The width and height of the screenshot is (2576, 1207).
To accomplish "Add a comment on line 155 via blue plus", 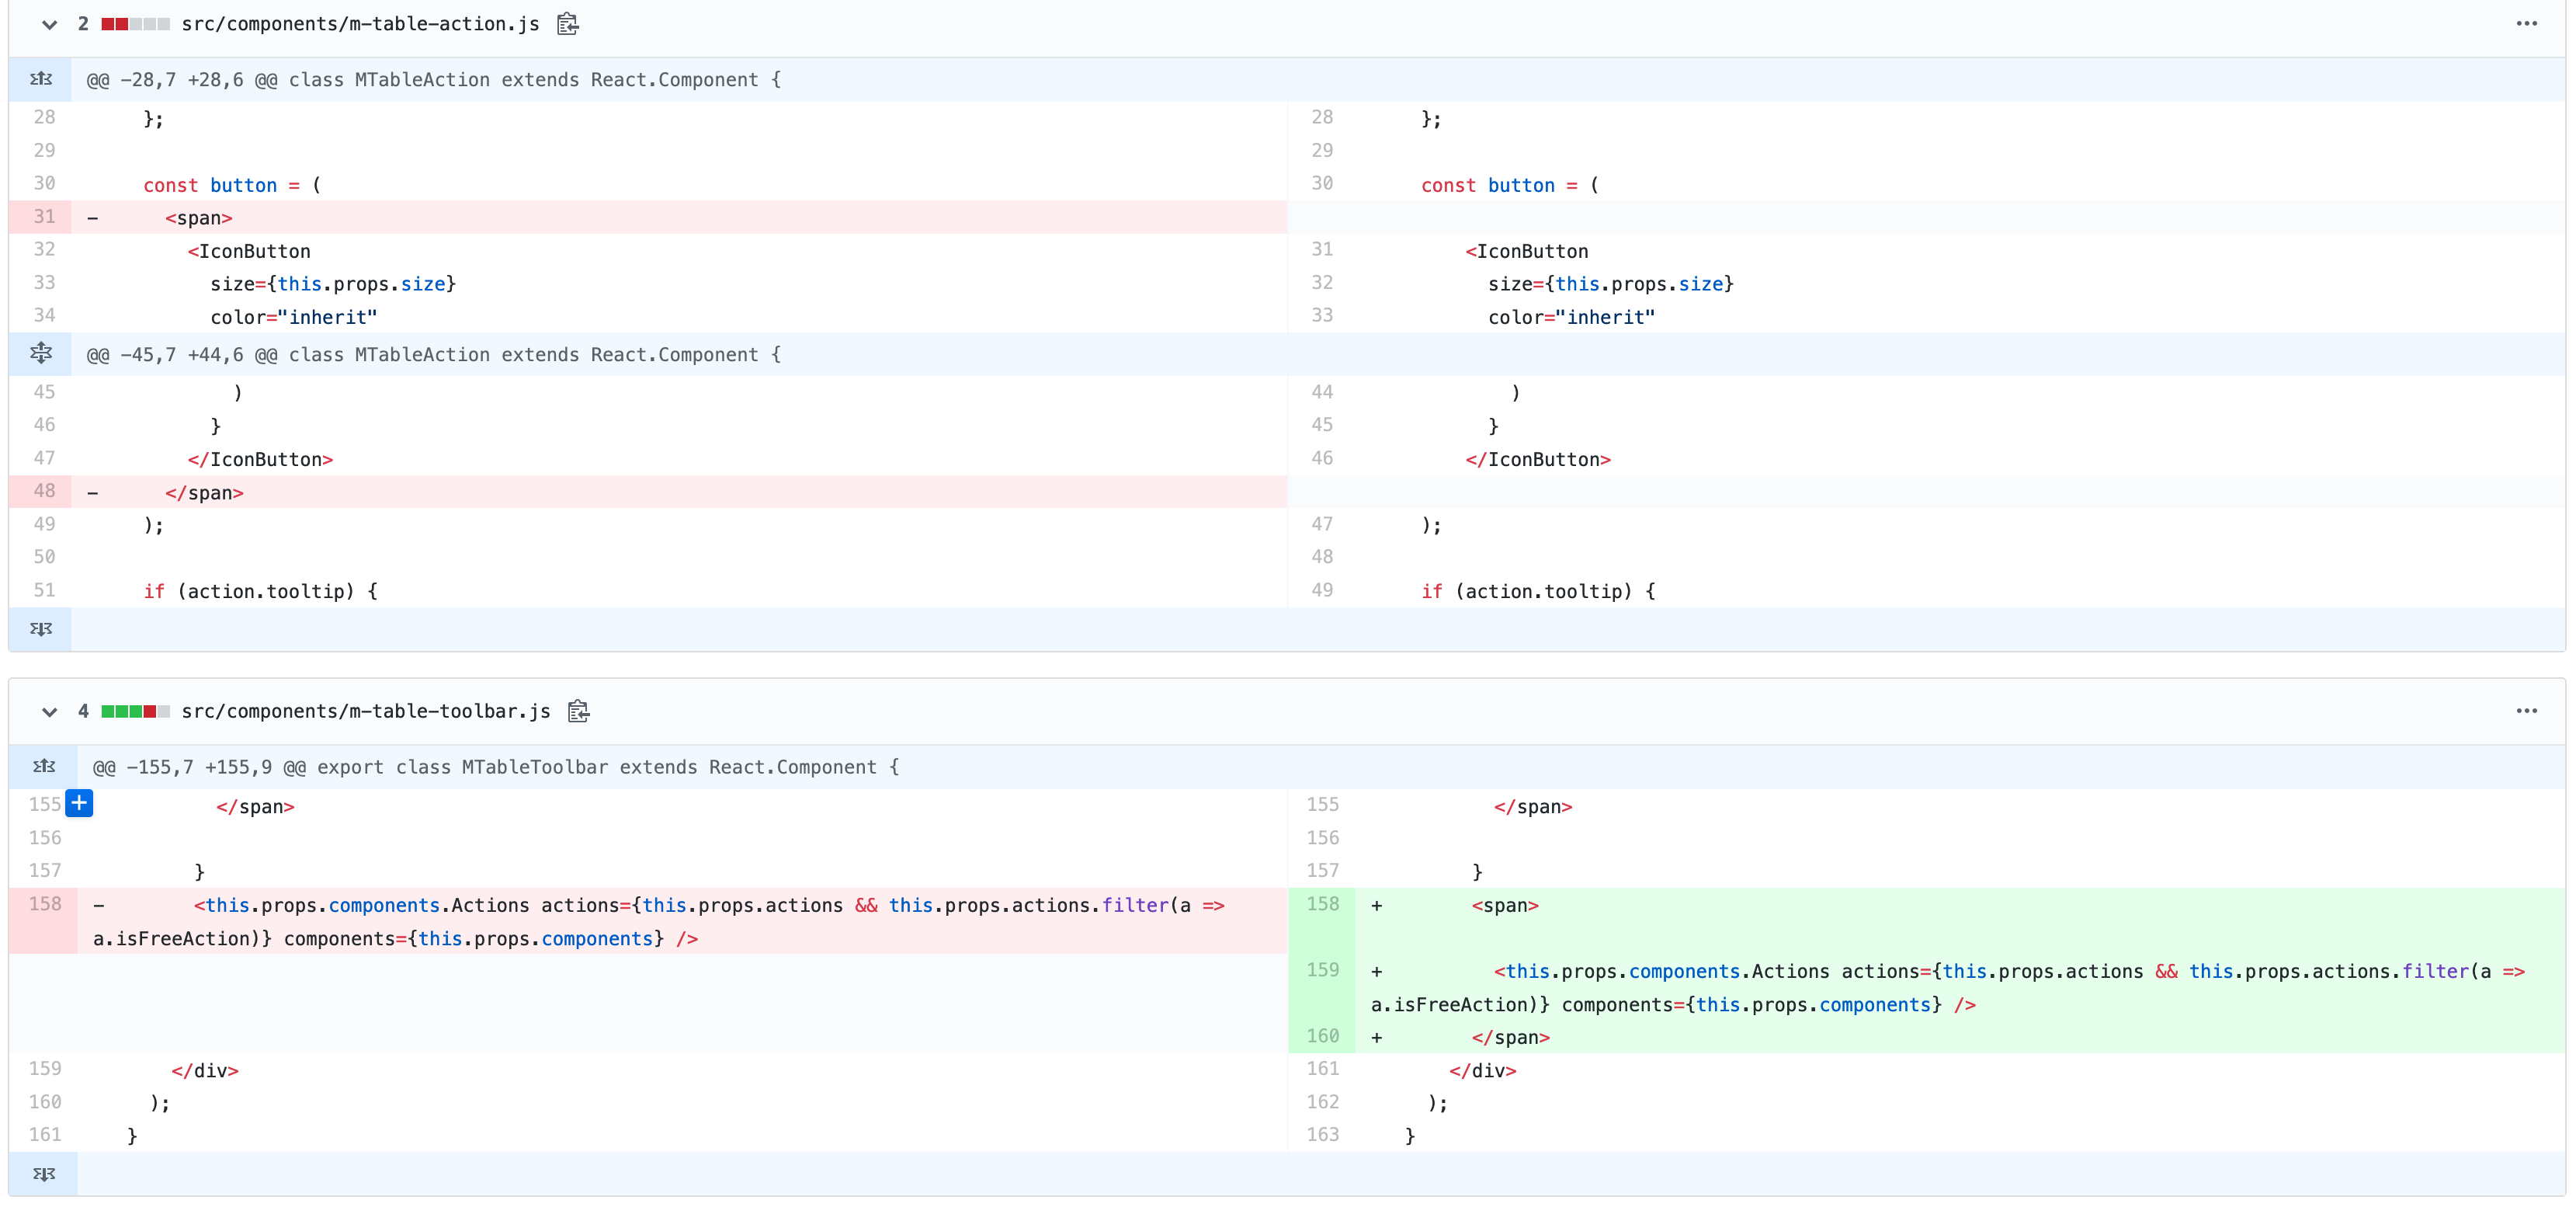I will tap(79, 802).
